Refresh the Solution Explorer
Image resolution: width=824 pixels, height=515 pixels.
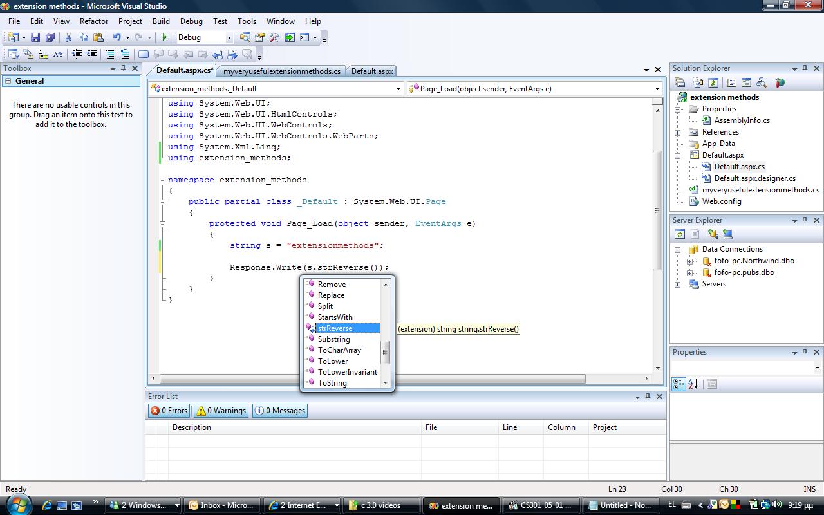click(713, 82)
